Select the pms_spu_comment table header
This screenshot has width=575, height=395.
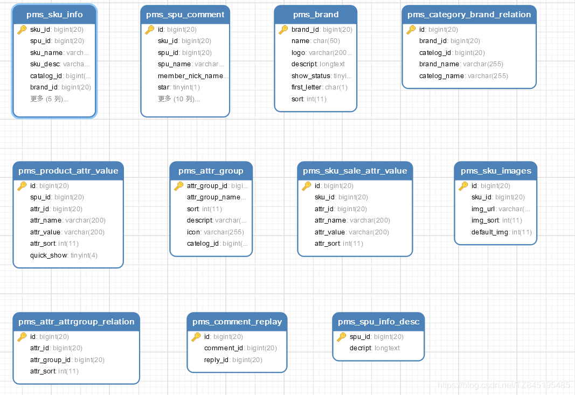click(x=185, y=15)
